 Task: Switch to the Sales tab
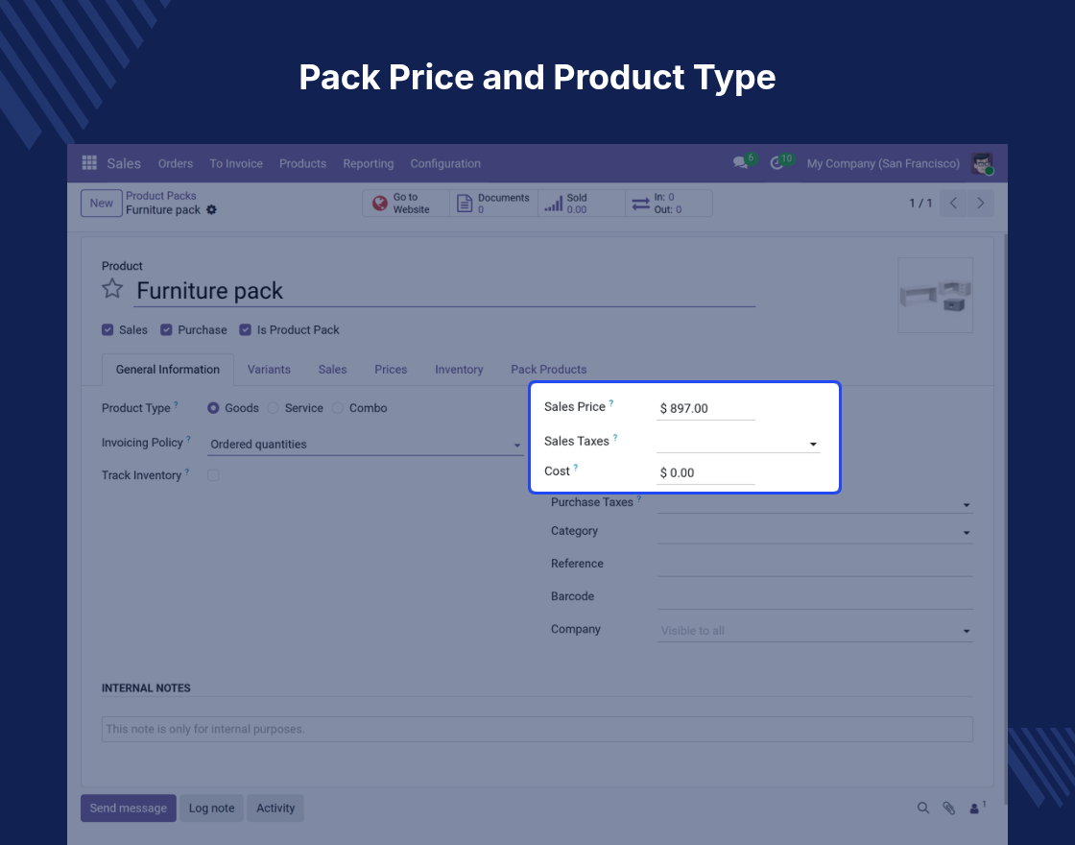coord(332,370)
